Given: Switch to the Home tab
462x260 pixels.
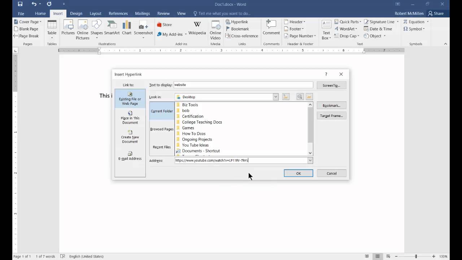Looking at the screenshot, I should [x=40, y=13].
